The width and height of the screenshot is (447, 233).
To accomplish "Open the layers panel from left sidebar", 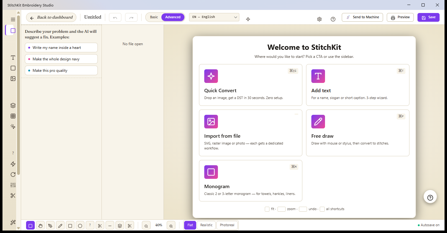I will click(x=13, y=106).
